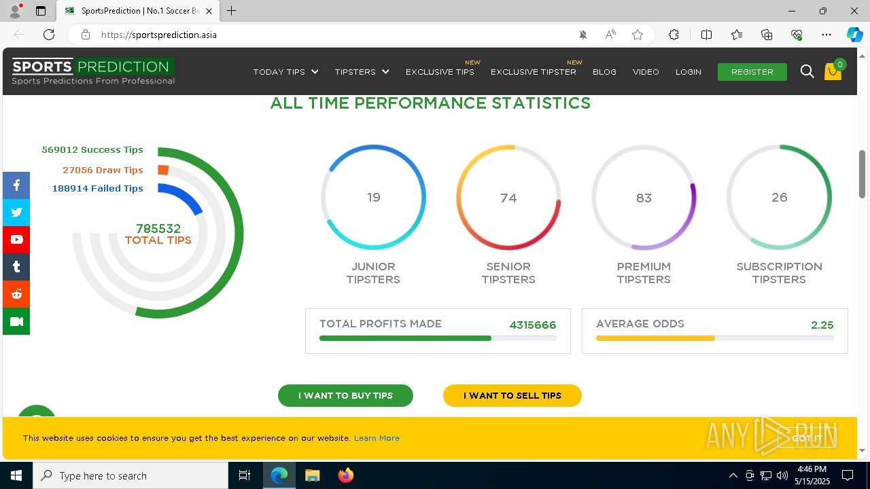Open the Reddit sidebar icon
The height and width of the screenshot is (489, 870).
[x=16, y=294]
